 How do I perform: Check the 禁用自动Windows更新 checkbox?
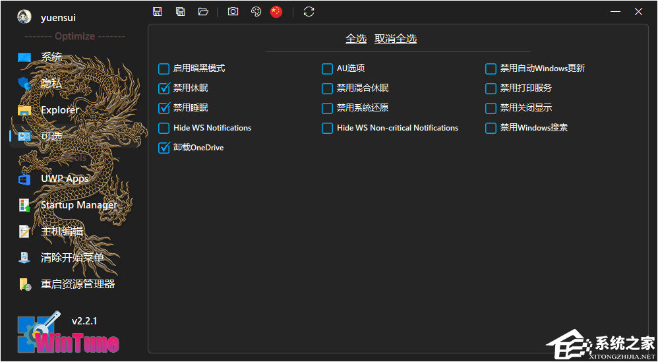pyautogui.click(x=491, y=69)
